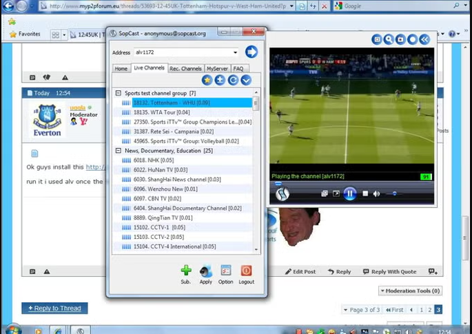Click the Apply webcam icon
This screenshot has height=334, width=472.
click(206, 271)
